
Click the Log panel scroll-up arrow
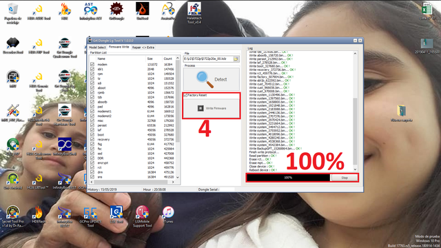pyautogui.click(x=355, y=54)
